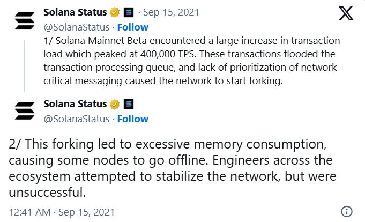Image resolution: width=365 pixels, height=222 pixels.
Task: Click the word 'unsuccessful.' in second tweet
Action: tap(47, 193)
